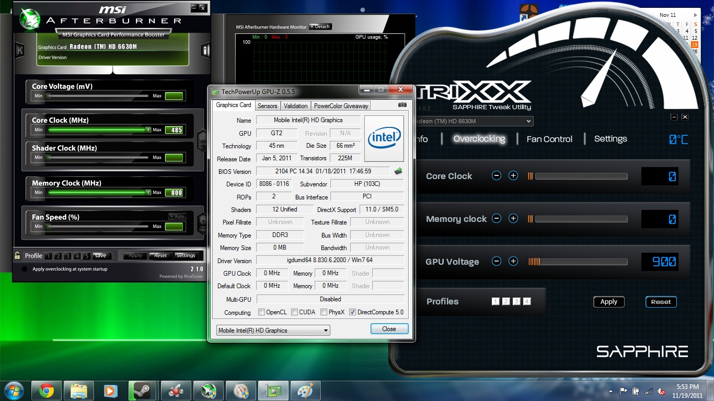Toggle the DirectCompute 5.0 checkbox
The image size is (714, 401).
pos(352,312)
